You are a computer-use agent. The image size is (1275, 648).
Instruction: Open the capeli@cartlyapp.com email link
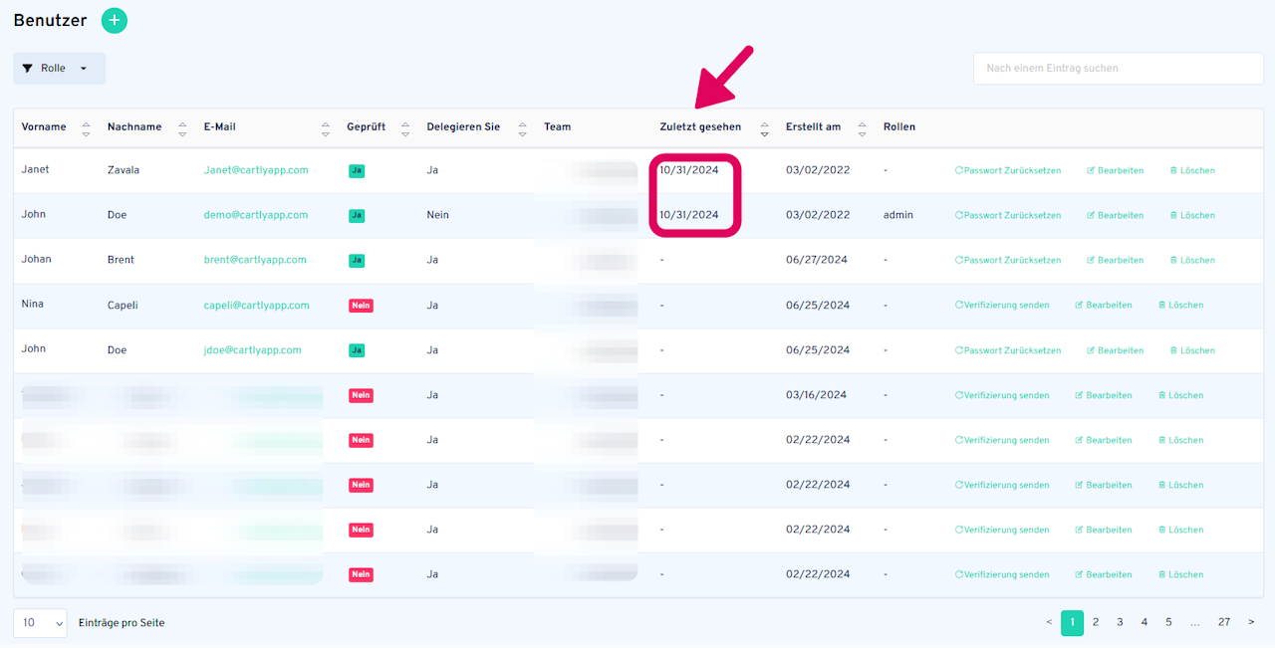pos(257,306)
